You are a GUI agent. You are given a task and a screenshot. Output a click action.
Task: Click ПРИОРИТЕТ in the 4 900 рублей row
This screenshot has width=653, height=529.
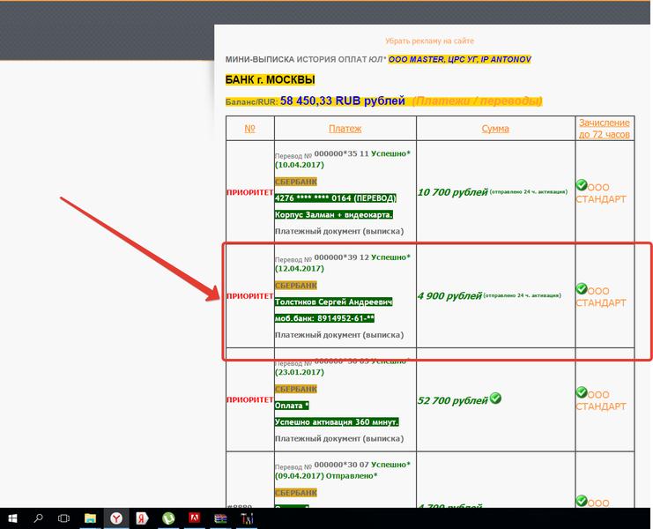coord(249,296)
